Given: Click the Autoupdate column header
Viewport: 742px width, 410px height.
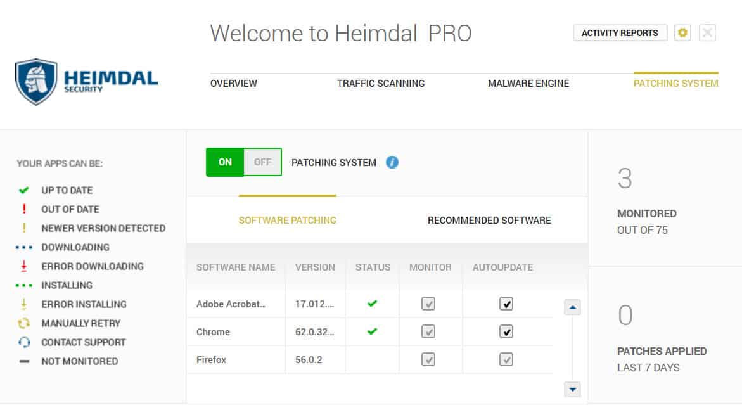Looking at the screenshot, I should (x=502, y=267).
